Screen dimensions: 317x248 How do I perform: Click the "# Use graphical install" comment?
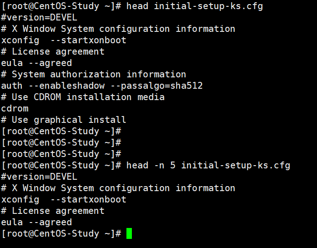tap(64, 120)
